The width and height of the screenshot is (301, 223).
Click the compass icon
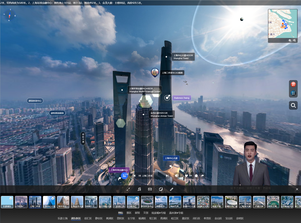pos(9,15)
